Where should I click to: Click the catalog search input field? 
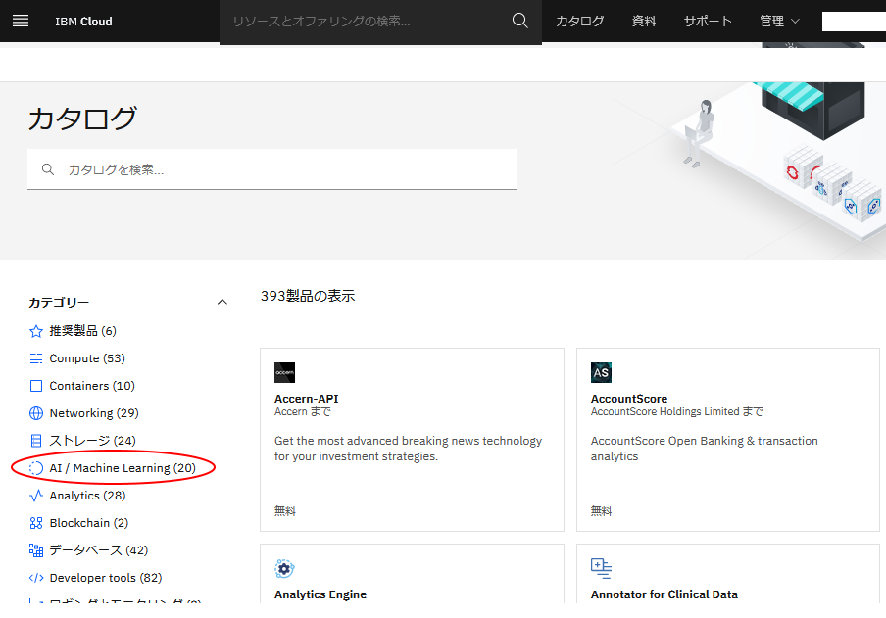272,169
